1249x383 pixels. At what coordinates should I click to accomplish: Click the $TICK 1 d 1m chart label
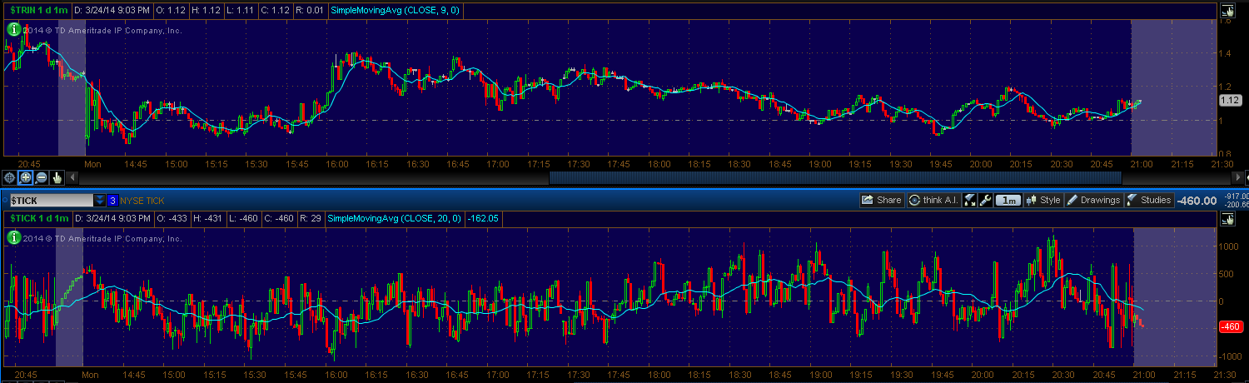tap(37, 218)
